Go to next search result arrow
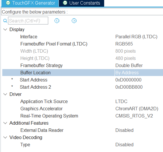Viewport: 163px width, 152px height. [x=74, y=21]
